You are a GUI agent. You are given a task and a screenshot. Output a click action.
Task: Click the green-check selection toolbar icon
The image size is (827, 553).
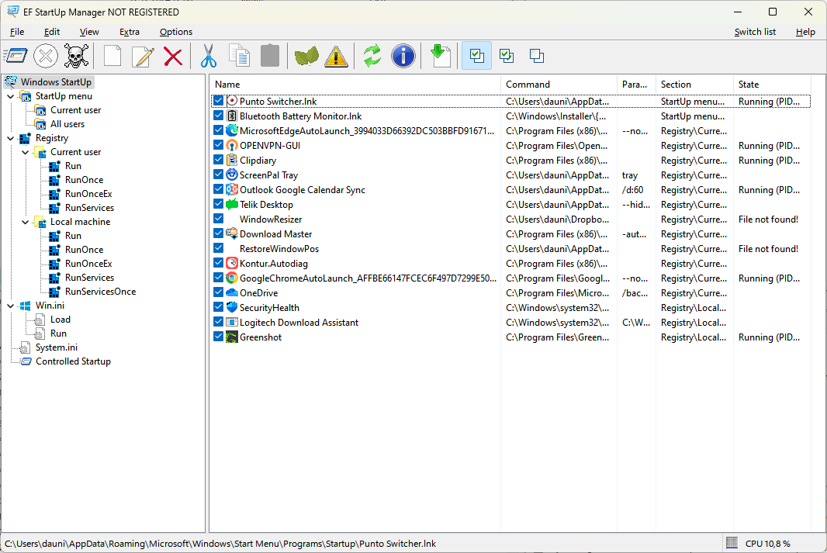click(507, 56)
